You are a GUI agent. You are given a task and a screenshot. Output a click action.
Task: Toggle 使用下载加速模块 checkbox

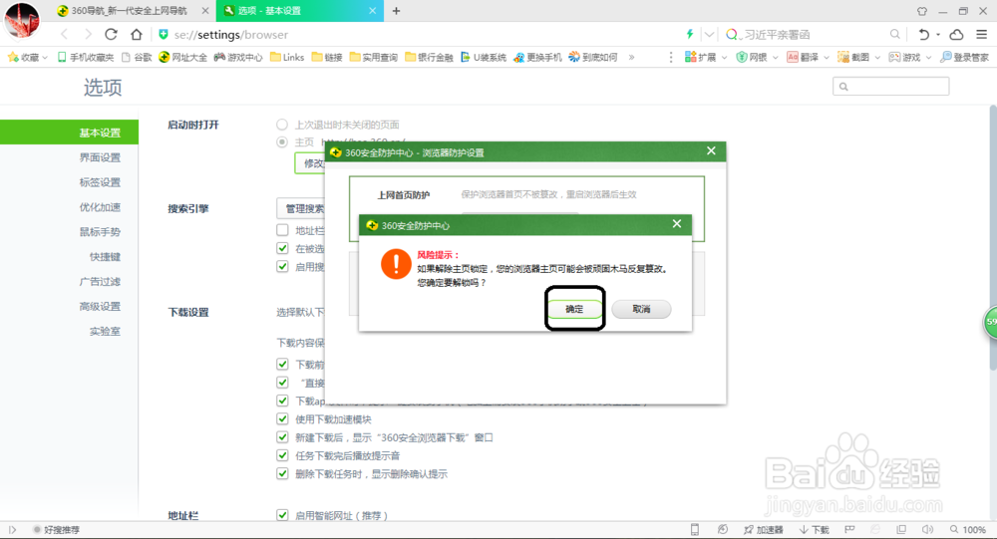[282, 418]
